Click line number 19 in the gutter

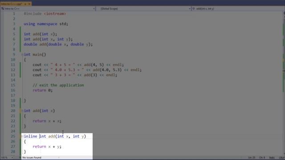[x=13, y=106]
